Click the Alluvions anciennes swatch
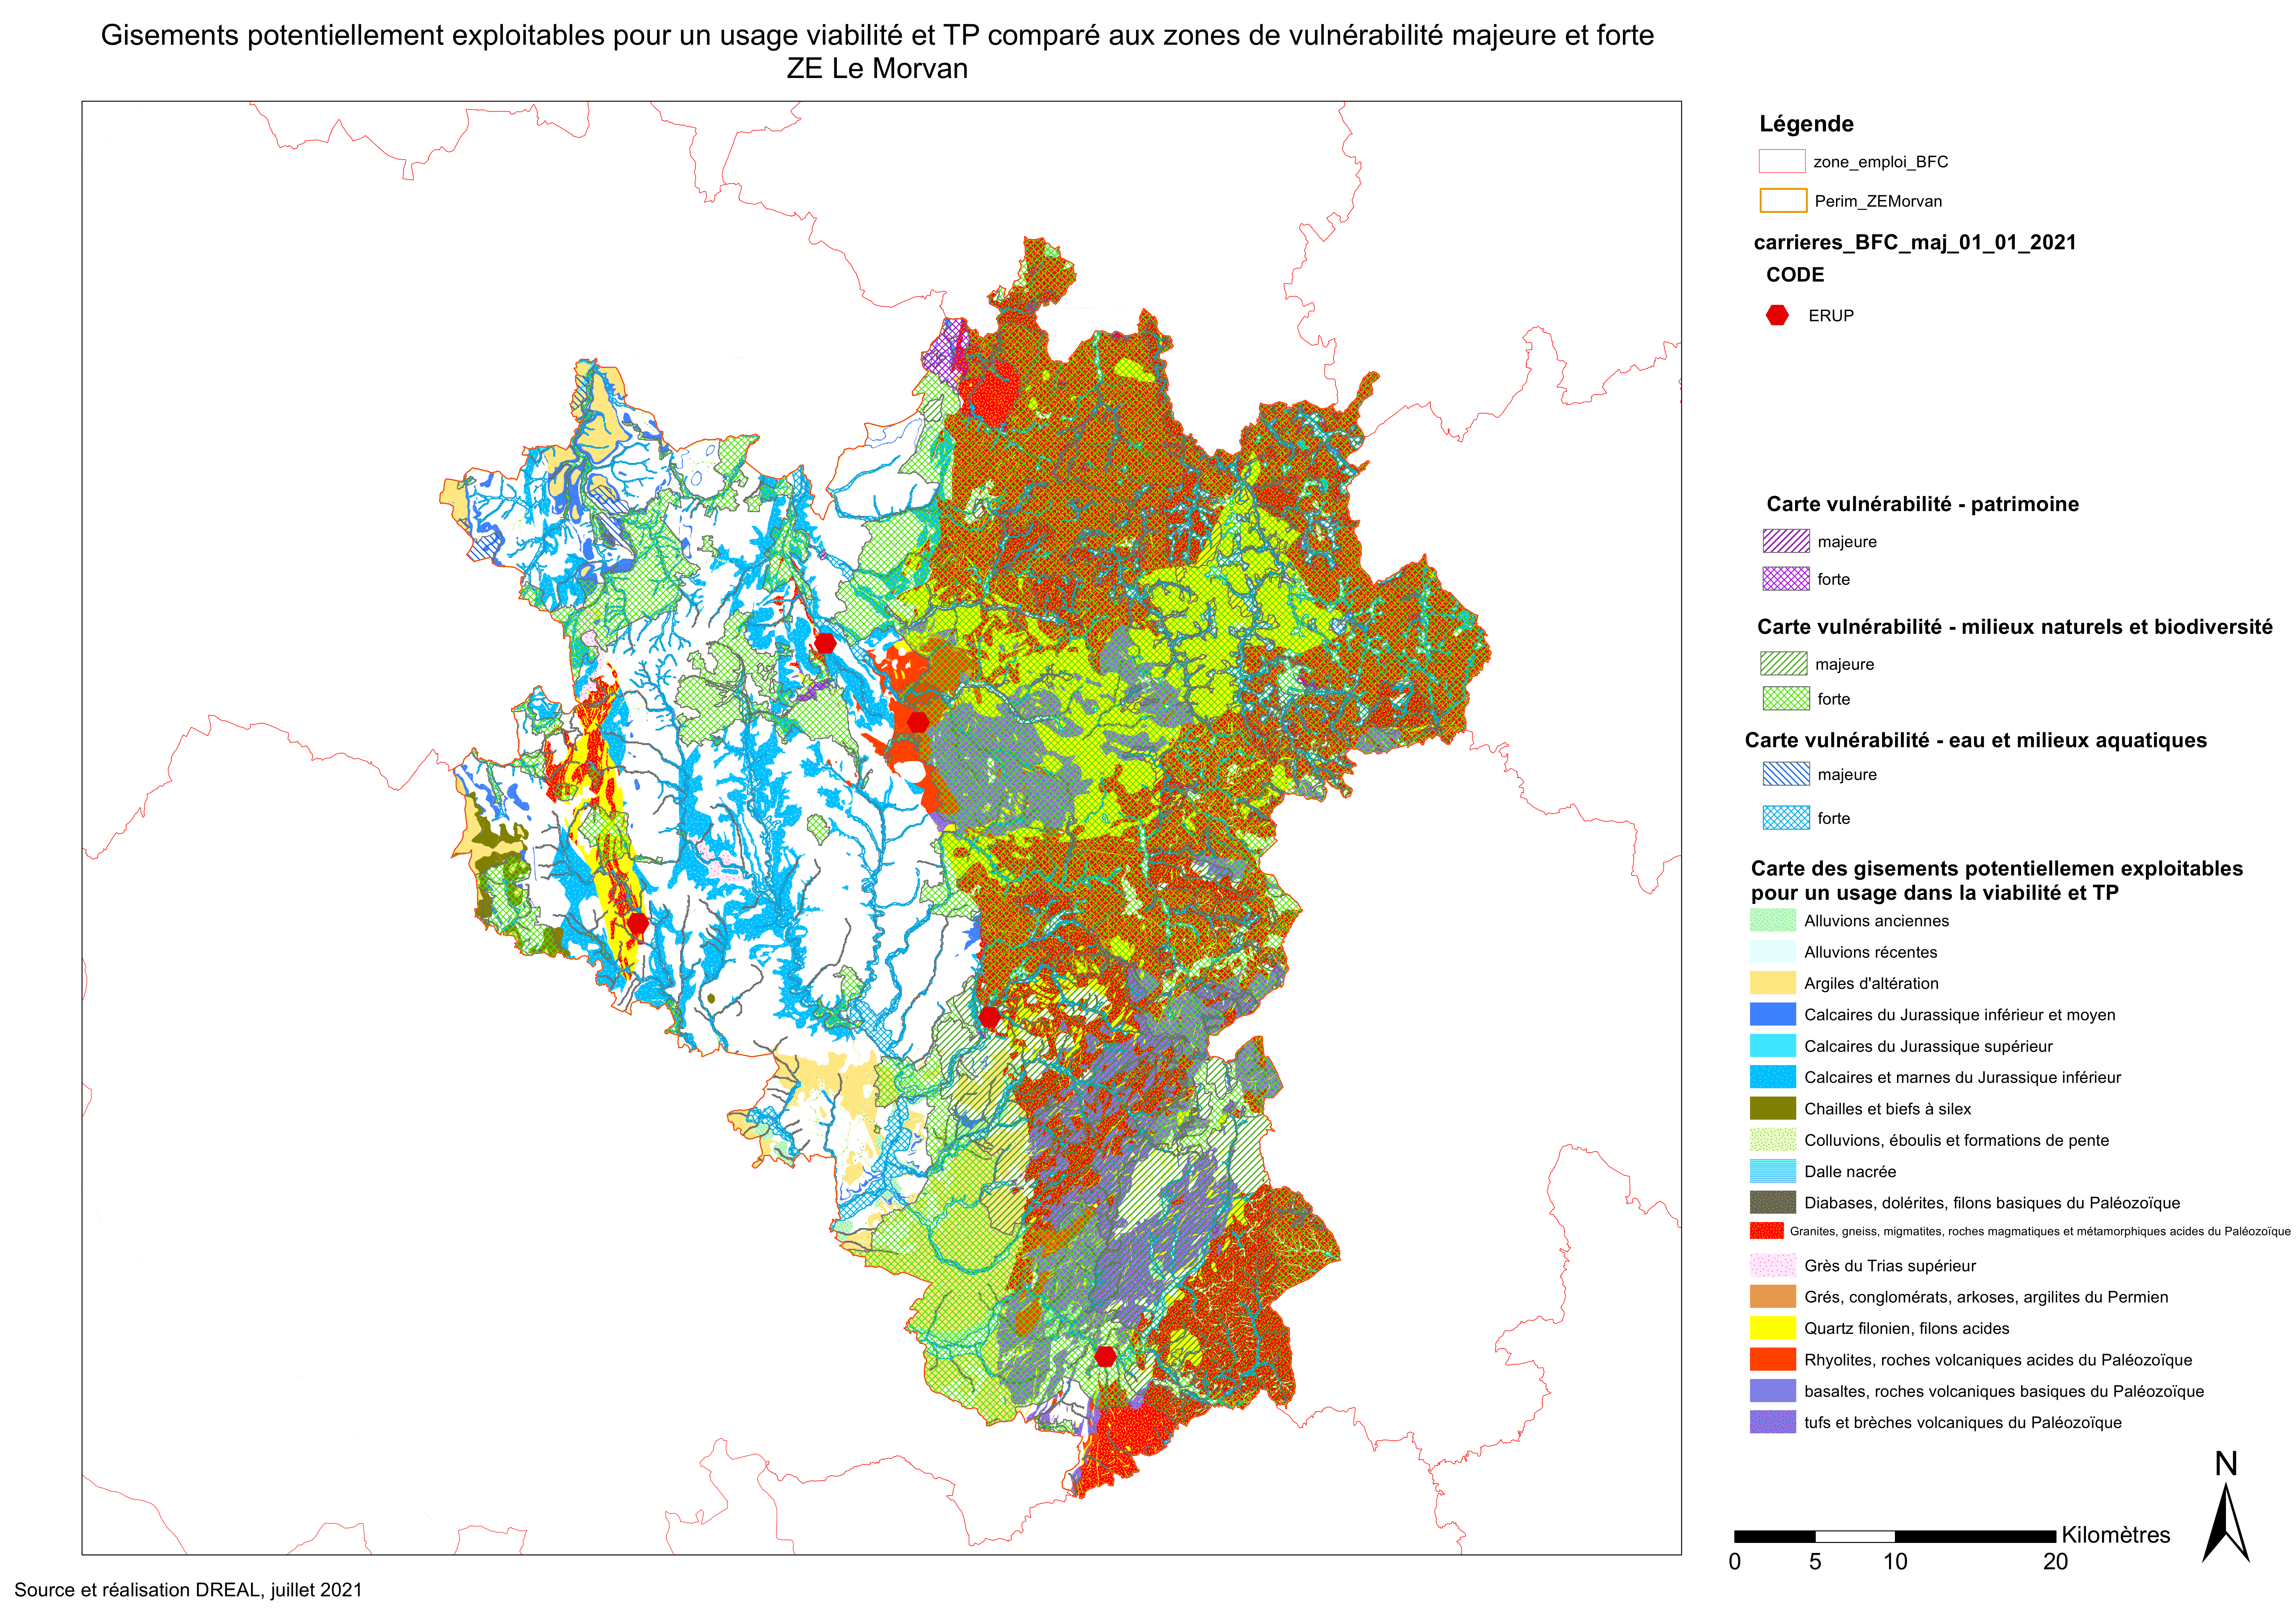The width and height of the screenshot is (2296, 1622). [1773, 920]
